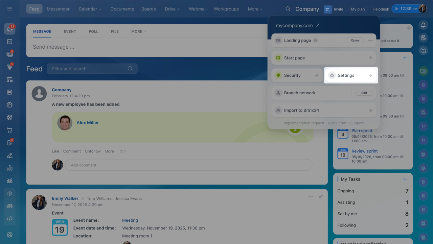
Task: Pin the Emily Walker post
Action: [320, 197]
